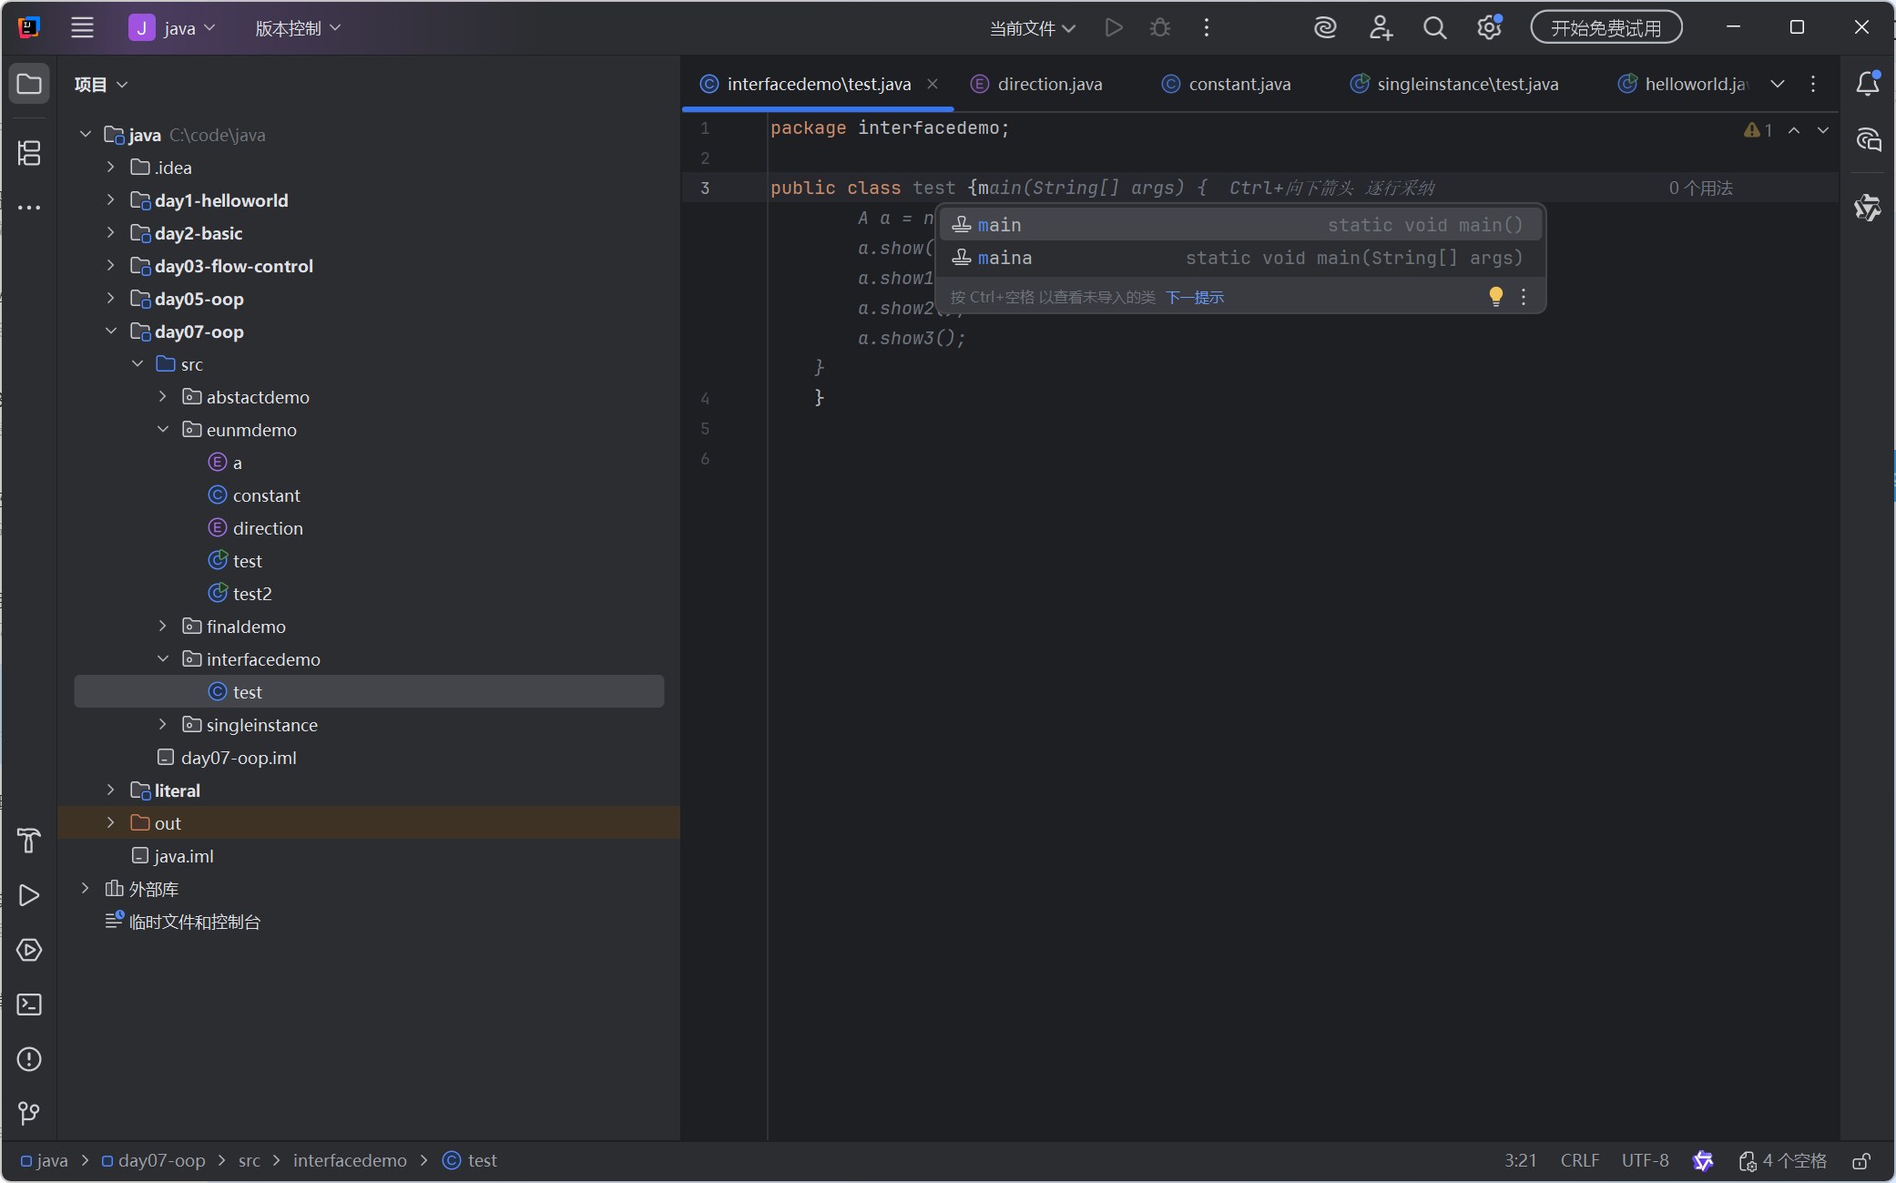Click the 开始免费试用 button
This screenshot has width=1896, height=1183.
click(x=1605, y=28)
